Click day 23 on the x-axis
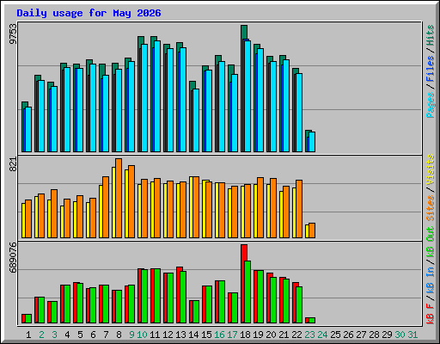Screen dimensions: 440x344 tap(309, 335)
